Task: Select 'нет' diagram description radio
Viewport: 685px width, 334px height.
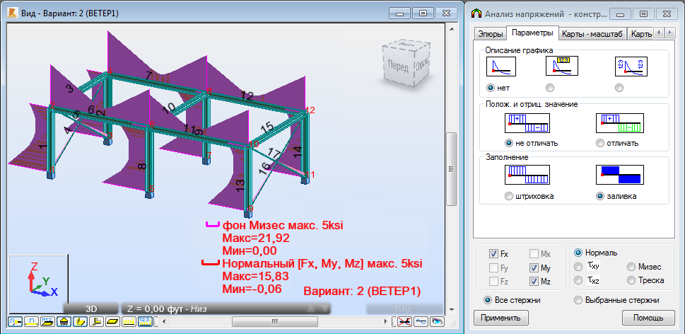Action: [x=490, y=88]
